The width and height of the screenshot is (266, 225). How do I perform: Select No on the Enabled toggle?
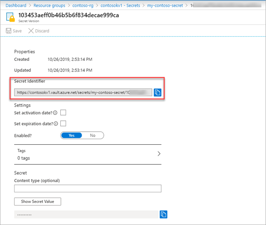click(x=92, y=135)
